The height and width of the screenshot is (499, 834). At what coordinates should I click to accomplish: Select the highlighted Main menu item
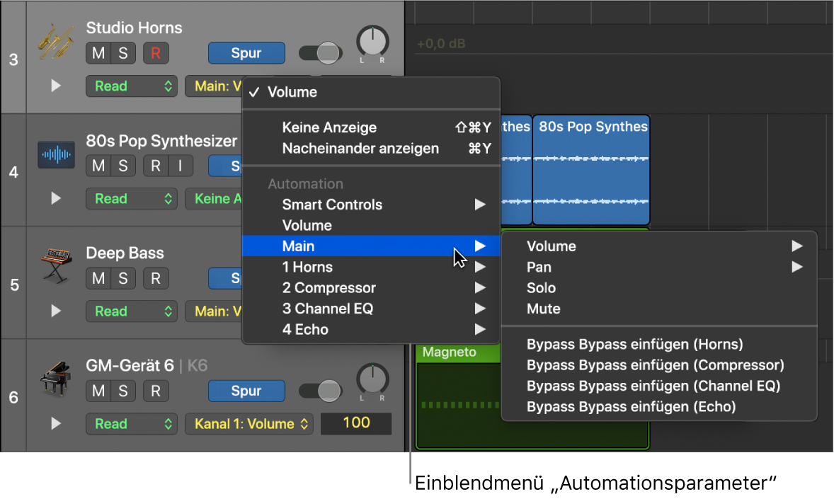click(371, 246)
